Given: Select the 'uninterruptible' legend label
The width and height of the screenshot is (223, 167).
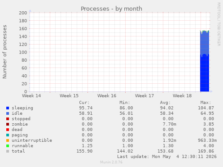Looking at the screenshot, I should pyautogui.click(x=32, y=140).
